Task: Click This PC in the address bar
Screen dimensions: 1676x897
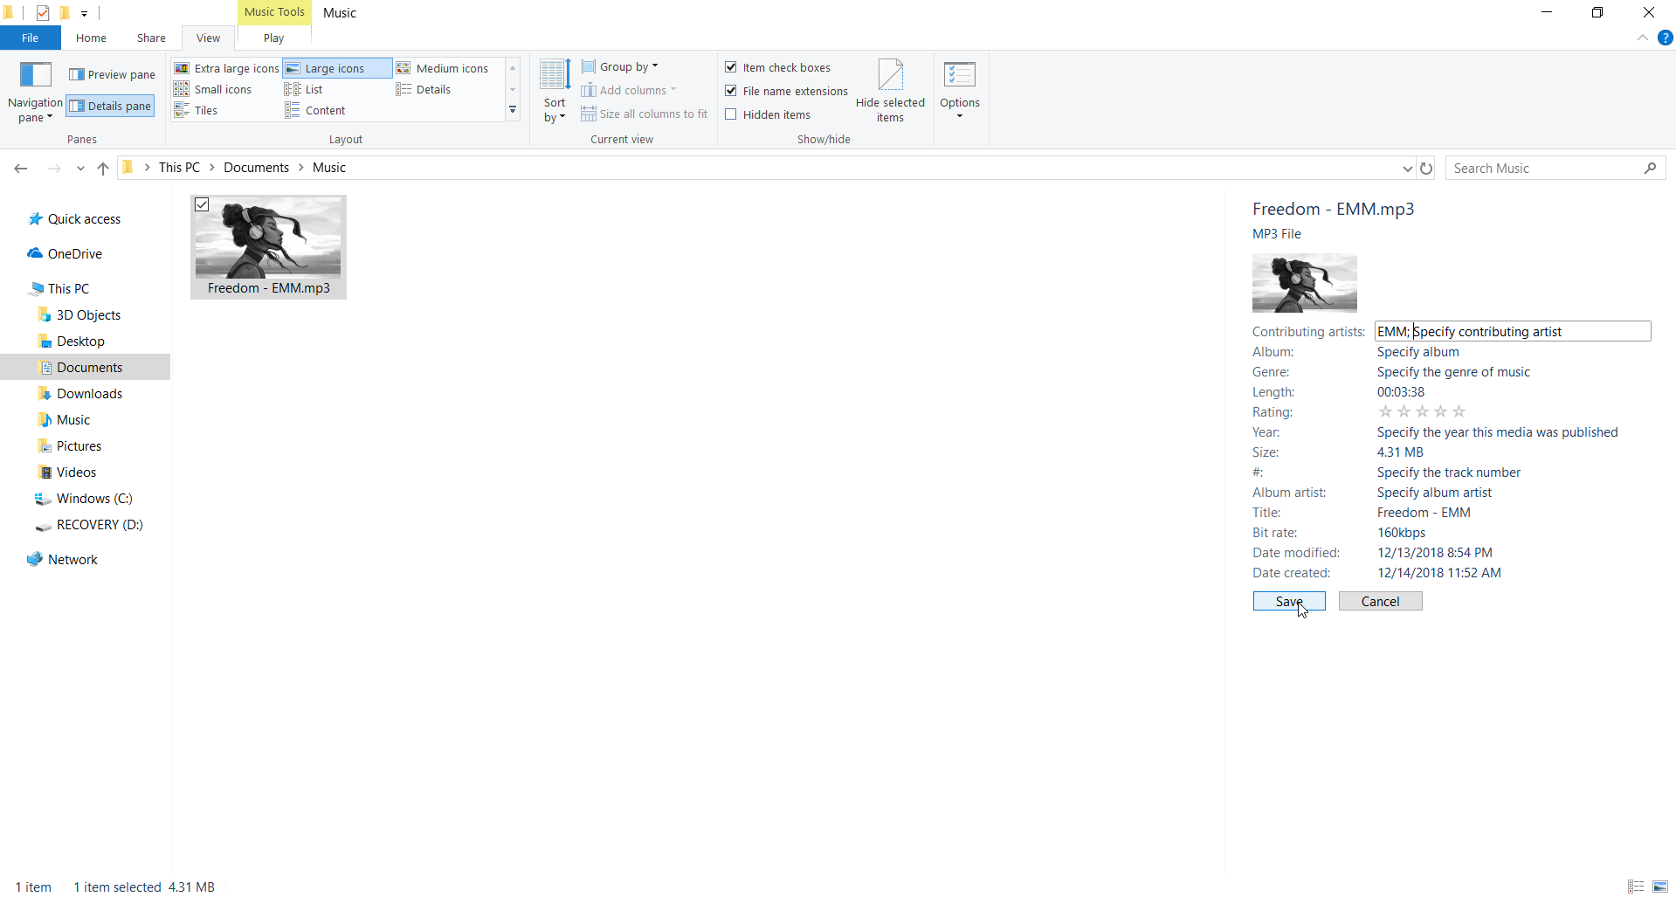Action: point(179,168)
